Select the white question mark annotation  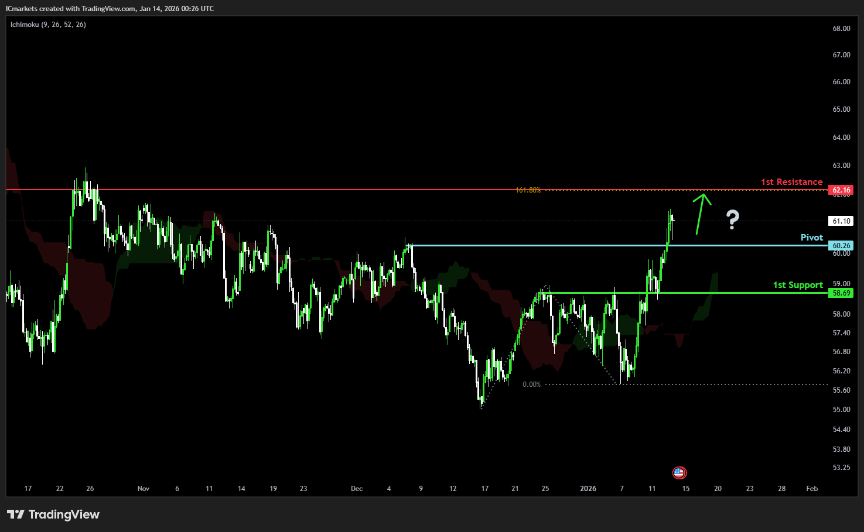coord(732,219)
